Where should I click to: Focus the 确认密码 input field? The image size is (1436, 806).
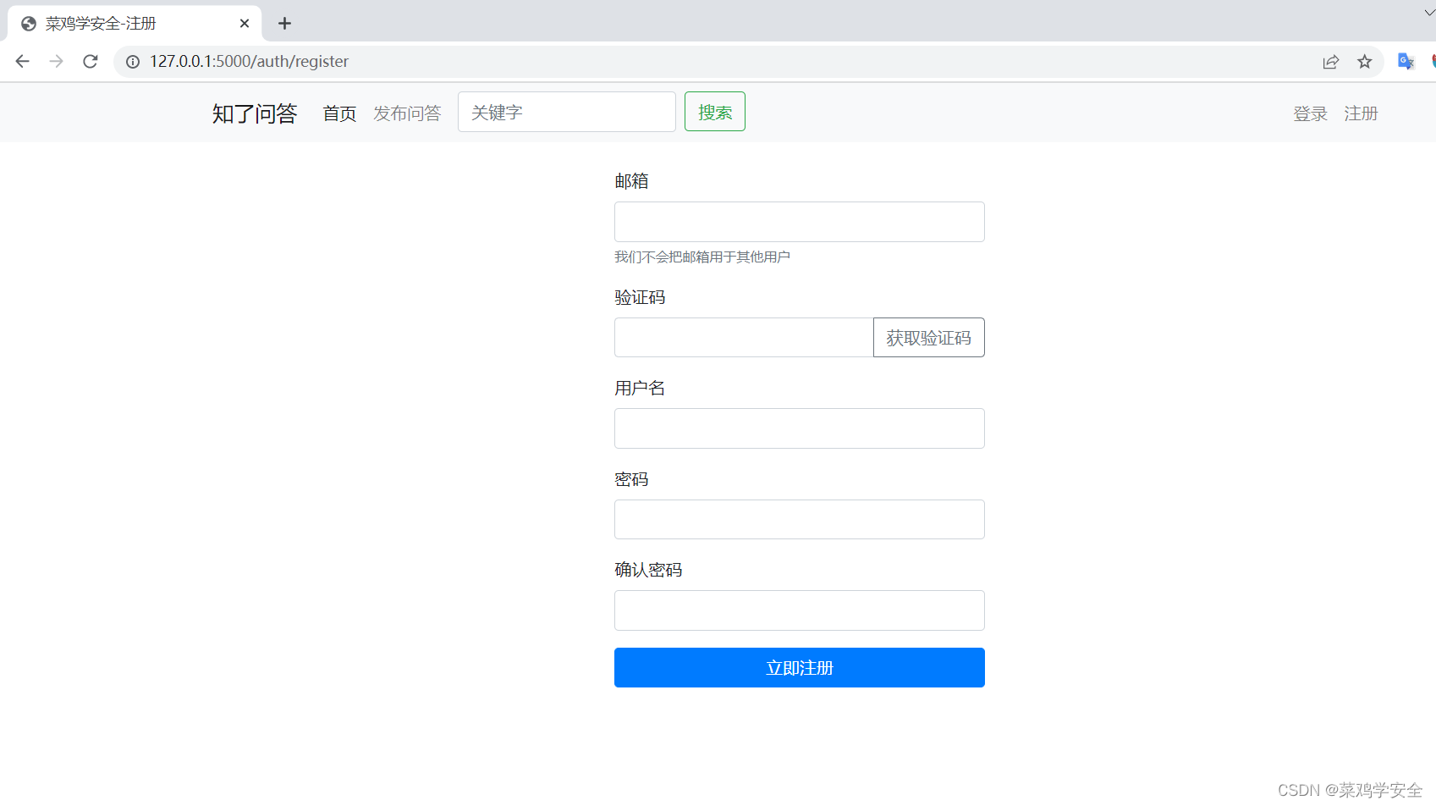(x=800, y=610)
